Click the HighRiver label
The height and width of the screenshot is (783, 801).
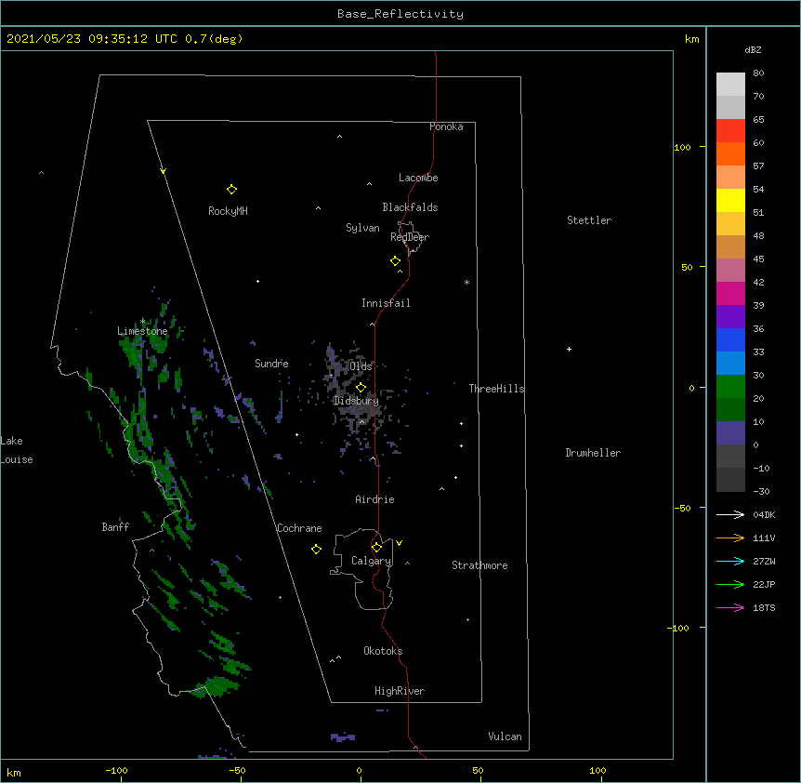400,691
